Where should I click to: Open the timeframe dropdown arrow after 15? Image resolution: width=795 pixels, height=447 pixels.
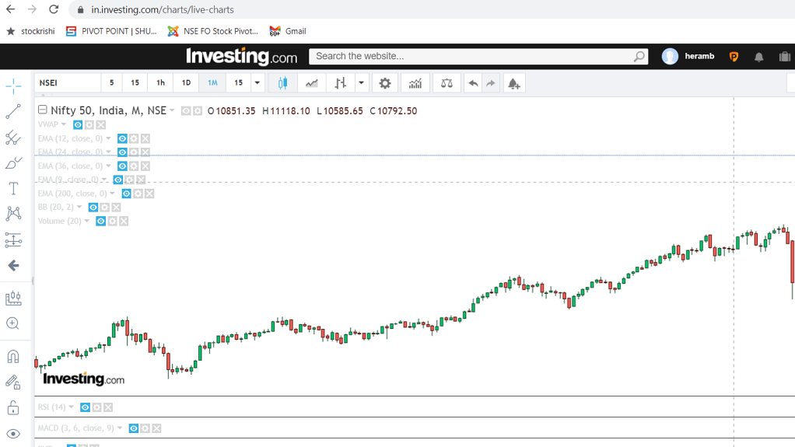257,83
